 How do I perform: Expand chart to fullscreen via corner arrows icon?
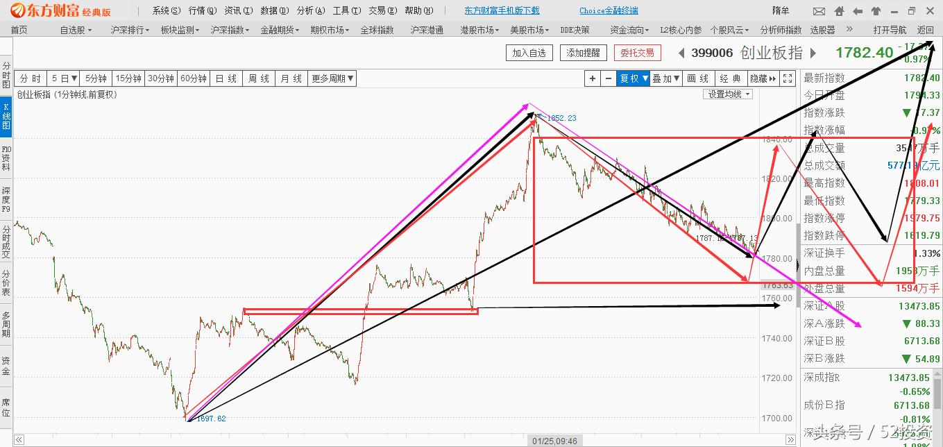(x=788, y=78)
